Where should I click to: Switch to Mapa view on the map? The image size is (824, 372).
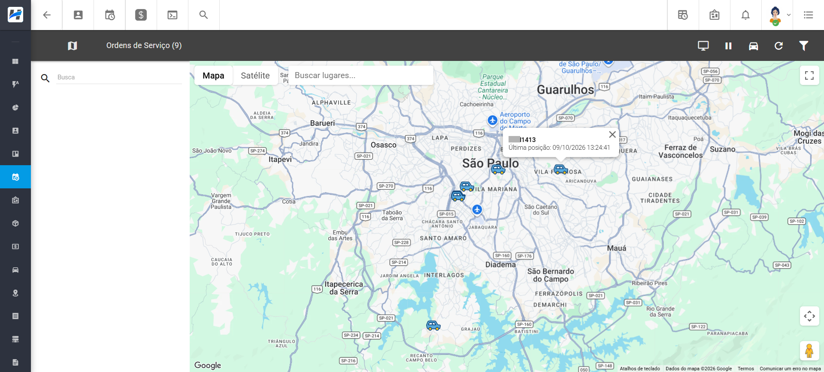pos(213,76)
